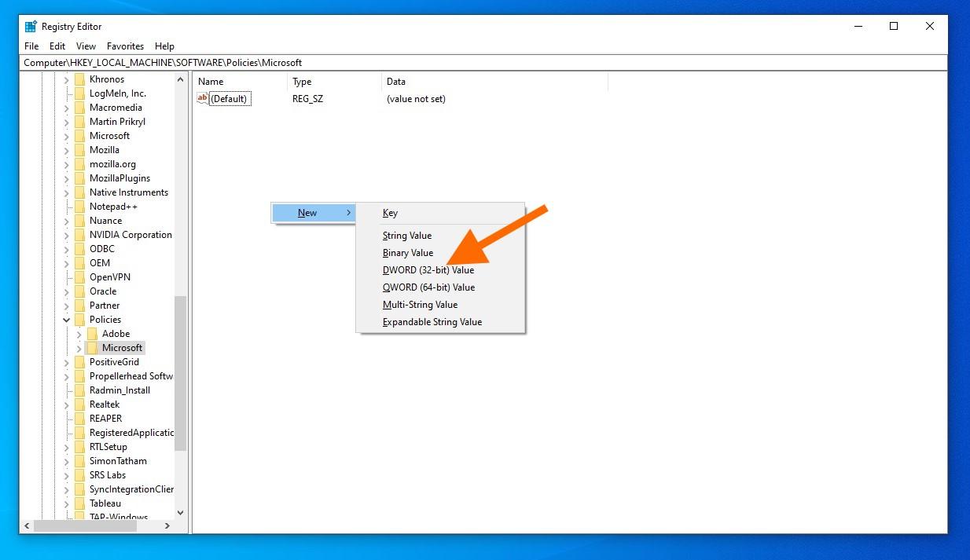Click the Martin Prikryl folder icon

point(79,122)
